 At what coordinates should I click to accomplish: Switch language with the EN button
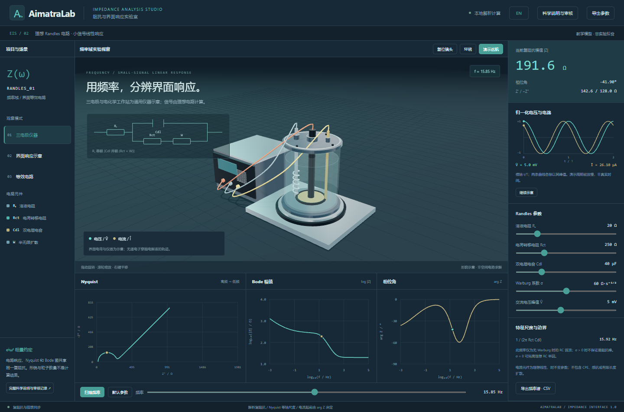pyautogui.click(x=519, y=13)
